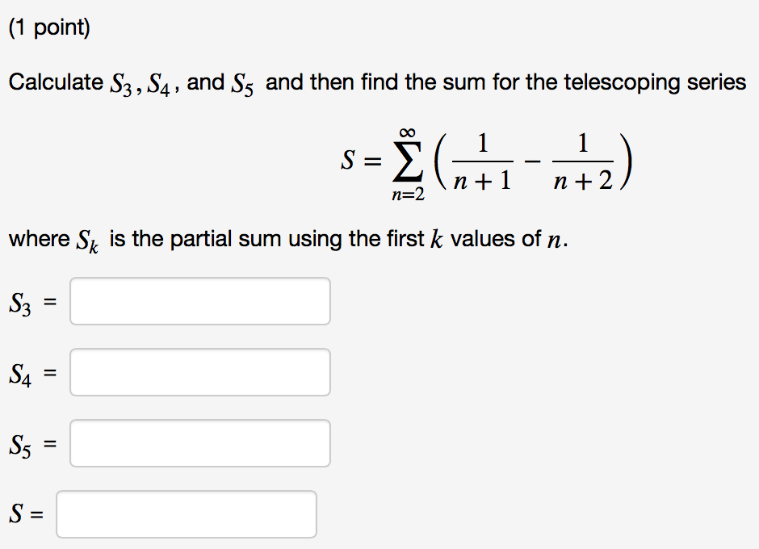Click the summation sigma symbol
The height and width of the screenshot is (549, 759).
405,166
